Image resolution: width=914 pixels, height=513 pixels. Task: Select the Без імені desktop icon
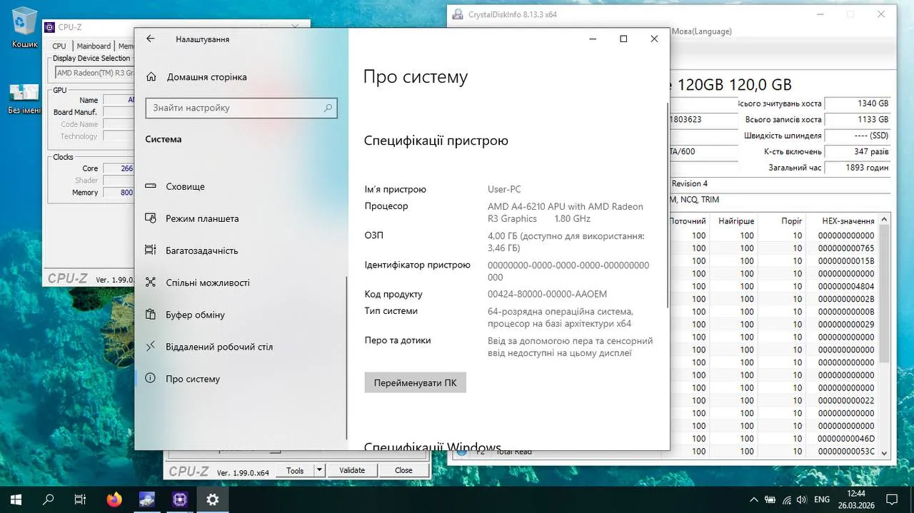(x=24, y=99)
